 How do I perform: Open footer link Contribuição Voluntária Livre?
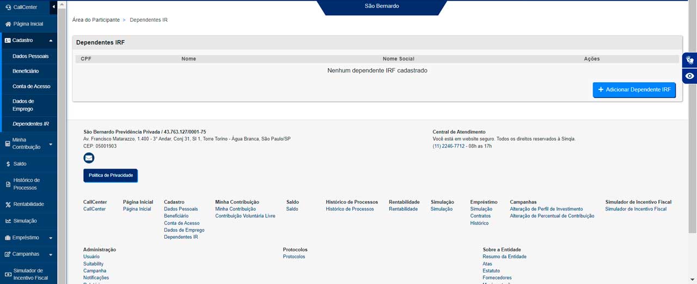tap(245, 216)
